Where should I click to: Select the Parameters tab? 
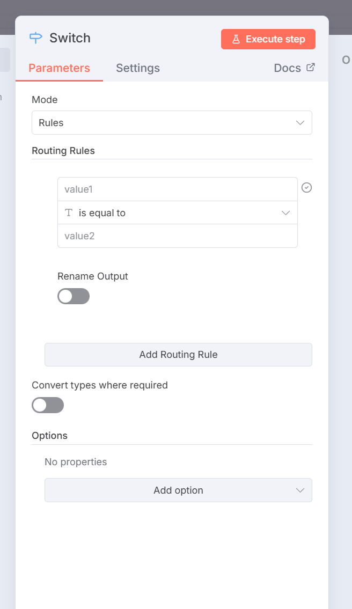pos(59,68)
